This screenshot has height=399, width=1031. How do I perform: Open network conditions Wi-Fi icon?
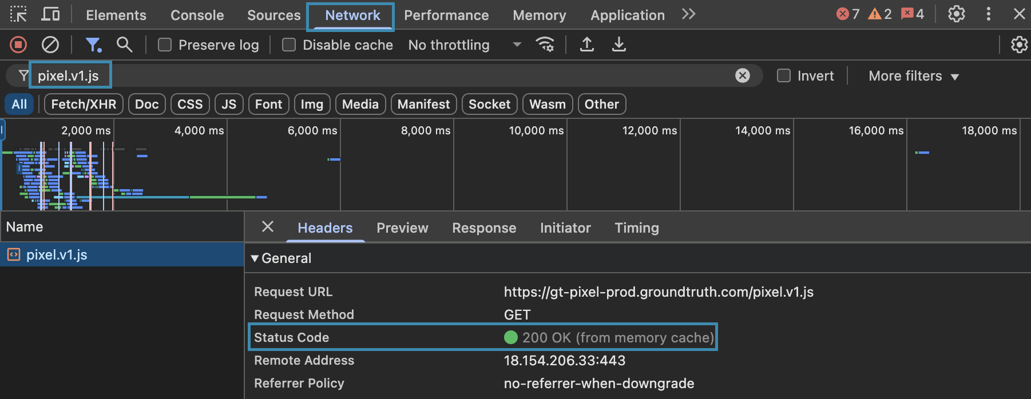tap(545, 45)
